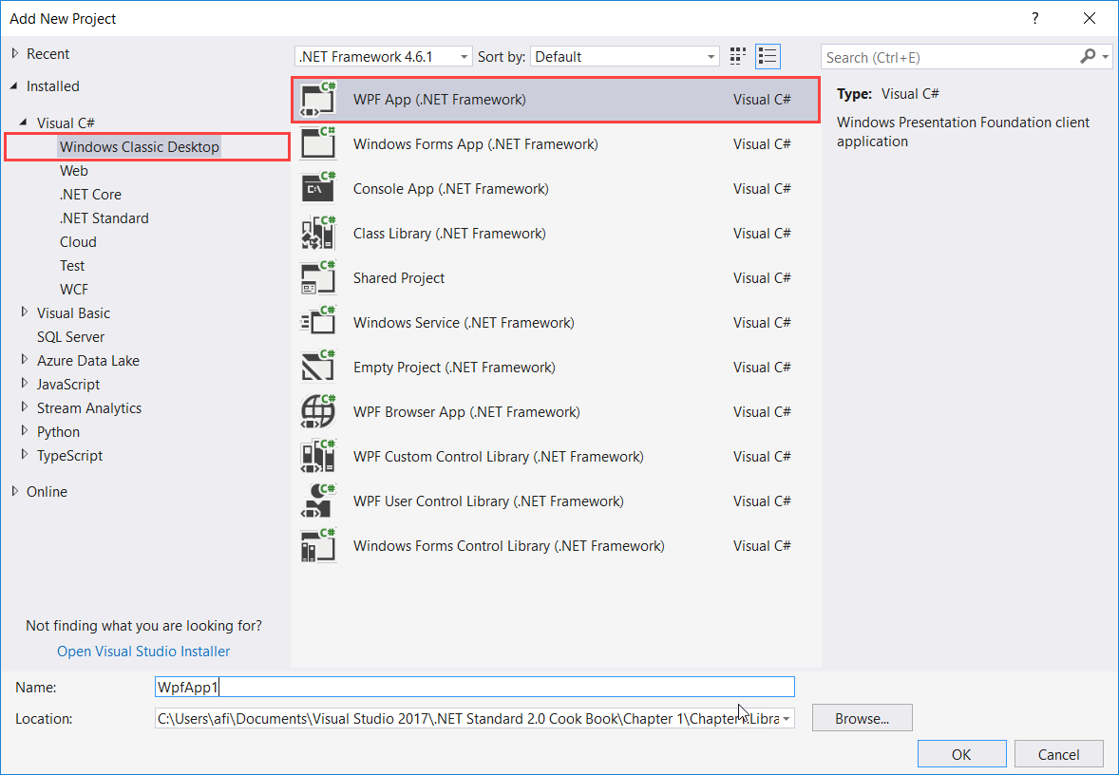The width and height of the screenshot is (1119, 775).
Task: Expand the Python node
Action: tap(25, 430)
